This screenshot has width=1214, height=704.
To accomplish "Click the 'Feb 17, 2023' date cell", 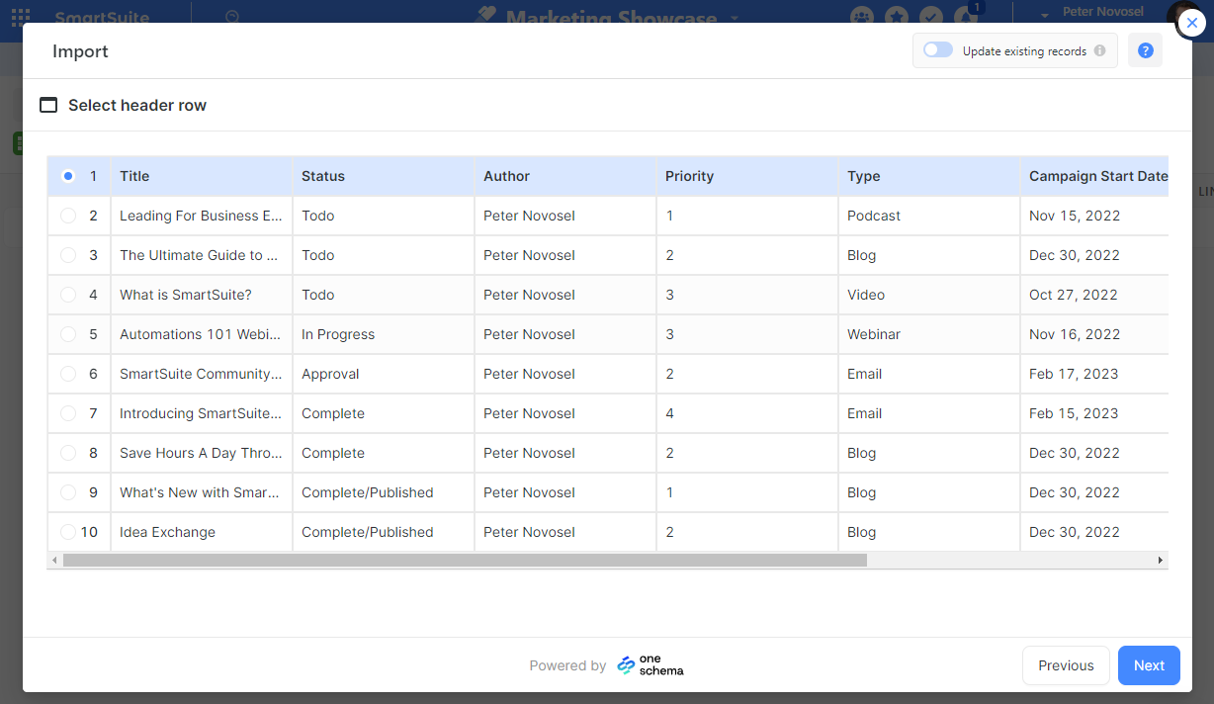I will [1095, 374].
